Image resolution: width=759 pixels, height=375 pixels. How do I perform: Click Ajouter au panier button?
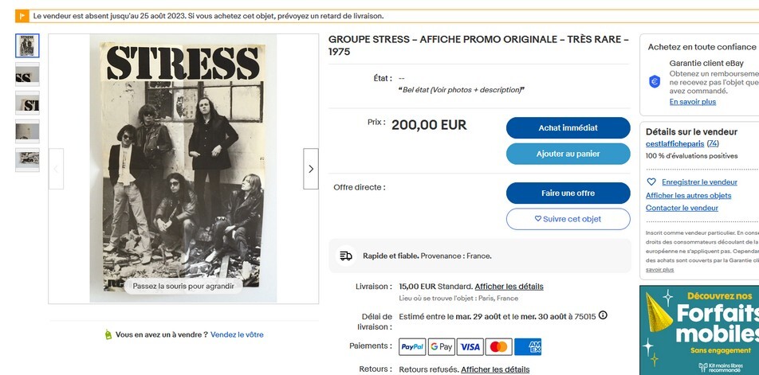point(568,154)
